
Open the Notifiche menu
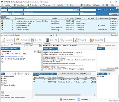pyautogui.click(x=58, y=5)
